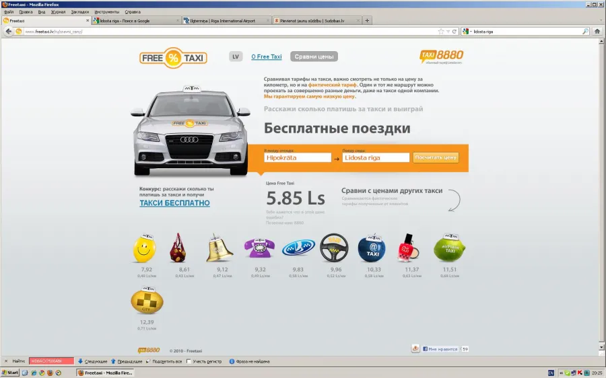Click the browser URL address bar
Screen dimensions: 606x378
point(230,31)
